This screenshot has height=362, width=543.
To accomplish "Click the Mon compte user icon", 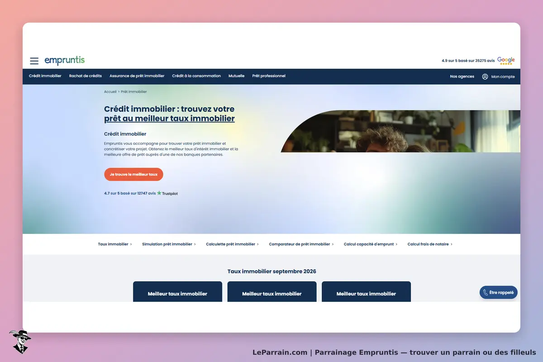I will point(485,76).
